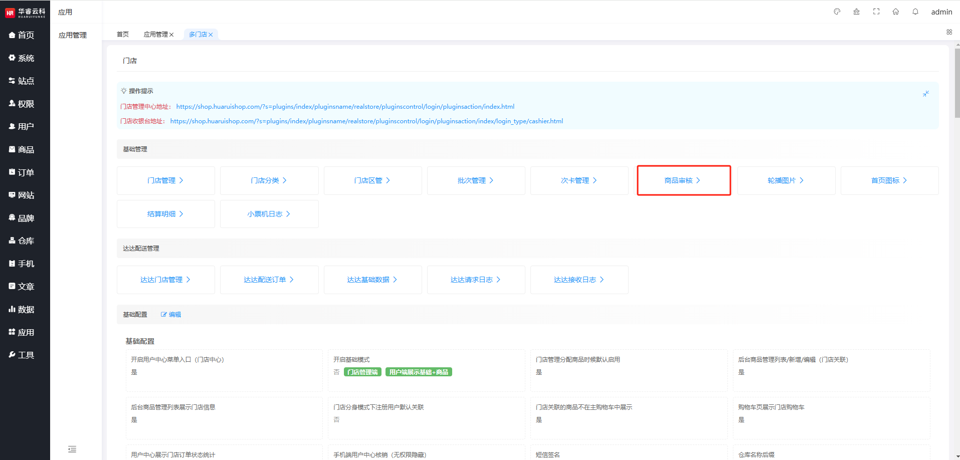Open the tab grid menu icon
The height and width of the screenshot is (460, 960).
pyautogui.click(x=949, y=32)
